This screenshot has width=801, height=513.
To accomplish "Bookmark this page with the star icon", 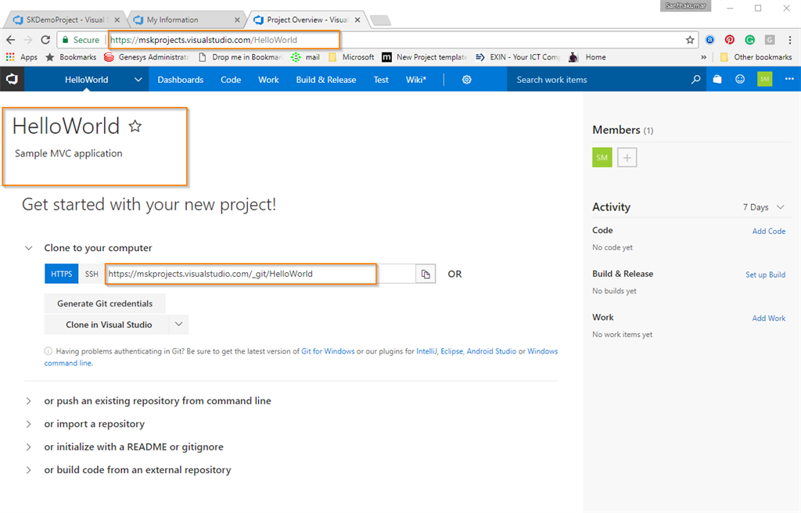I will [690, 40].
